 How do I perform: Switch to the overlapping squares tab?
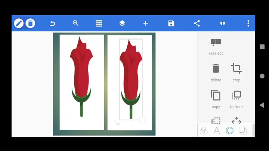242,130
